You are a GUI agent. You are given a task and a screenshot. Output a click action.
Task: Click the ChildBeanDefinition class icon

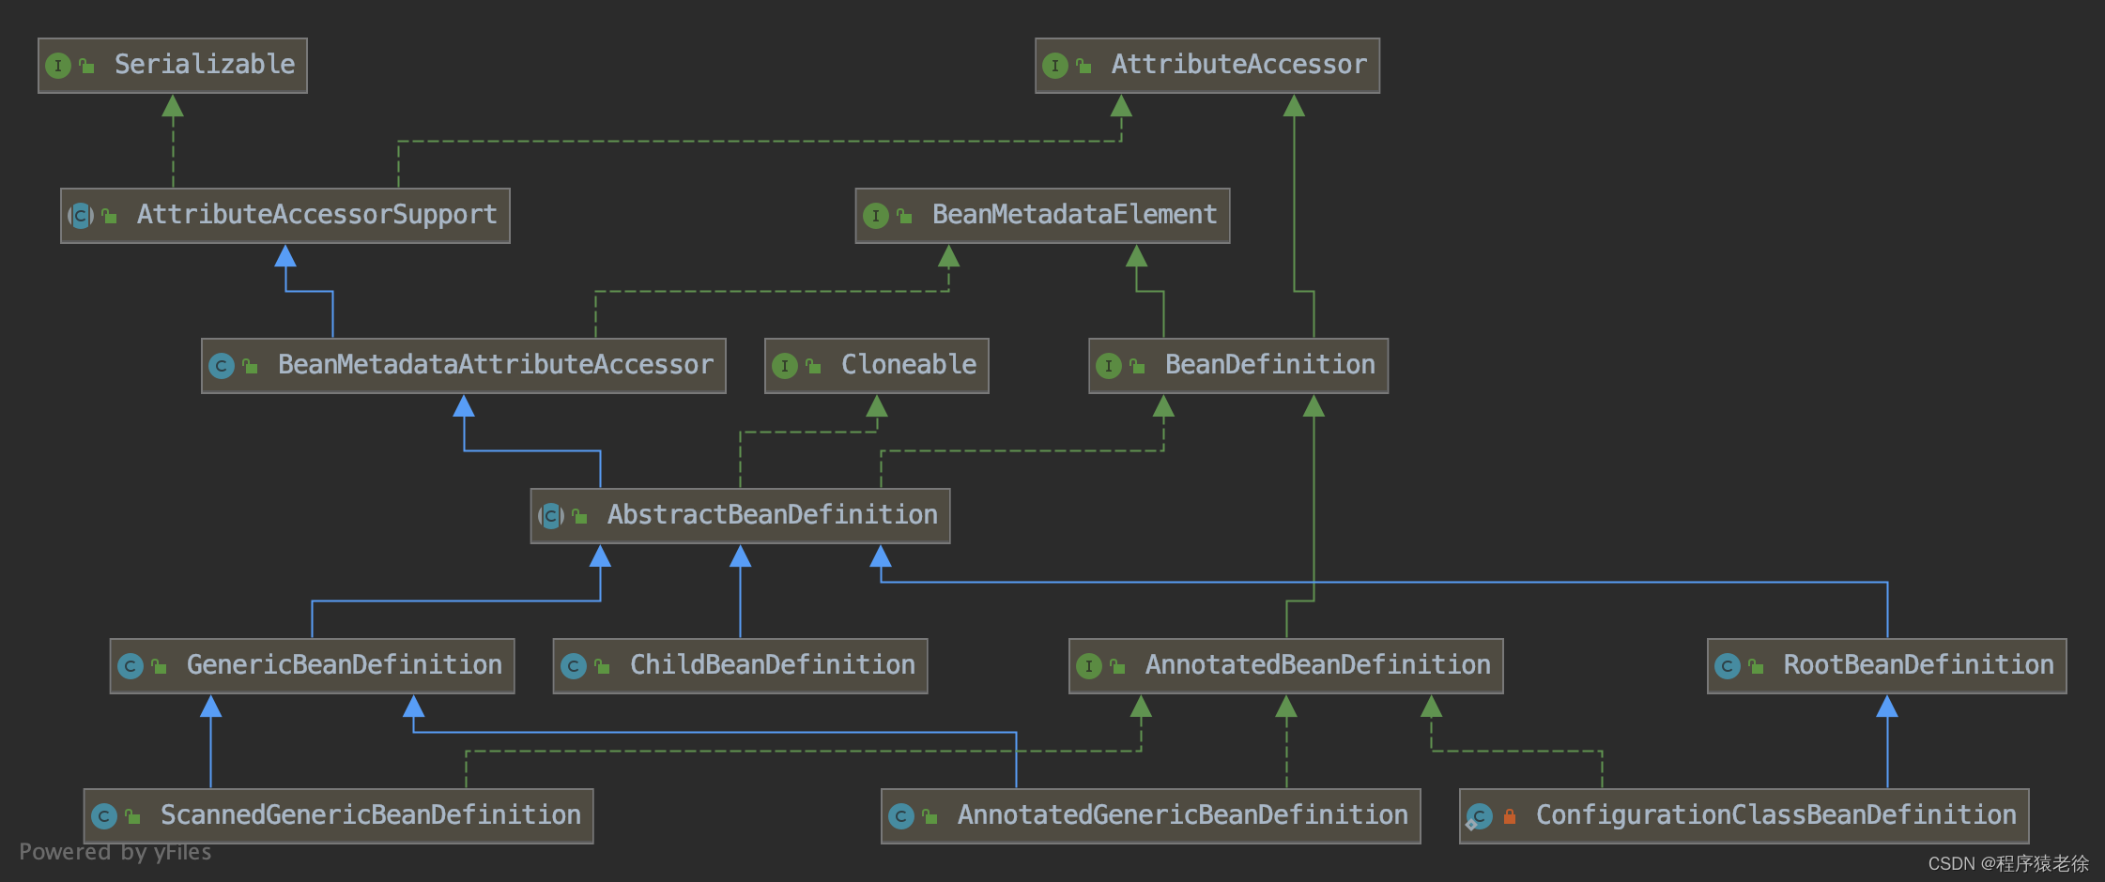click(574, 666)
